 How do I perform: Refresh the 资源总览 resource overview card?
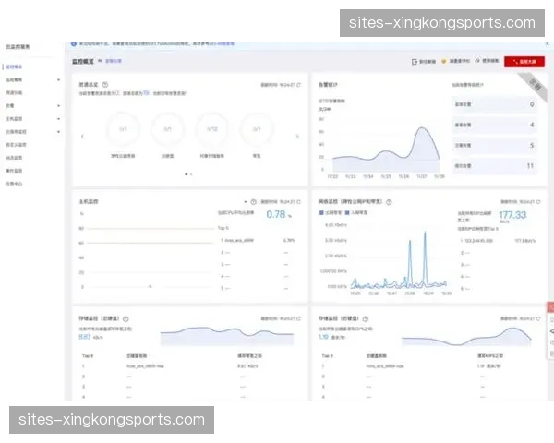299,83
